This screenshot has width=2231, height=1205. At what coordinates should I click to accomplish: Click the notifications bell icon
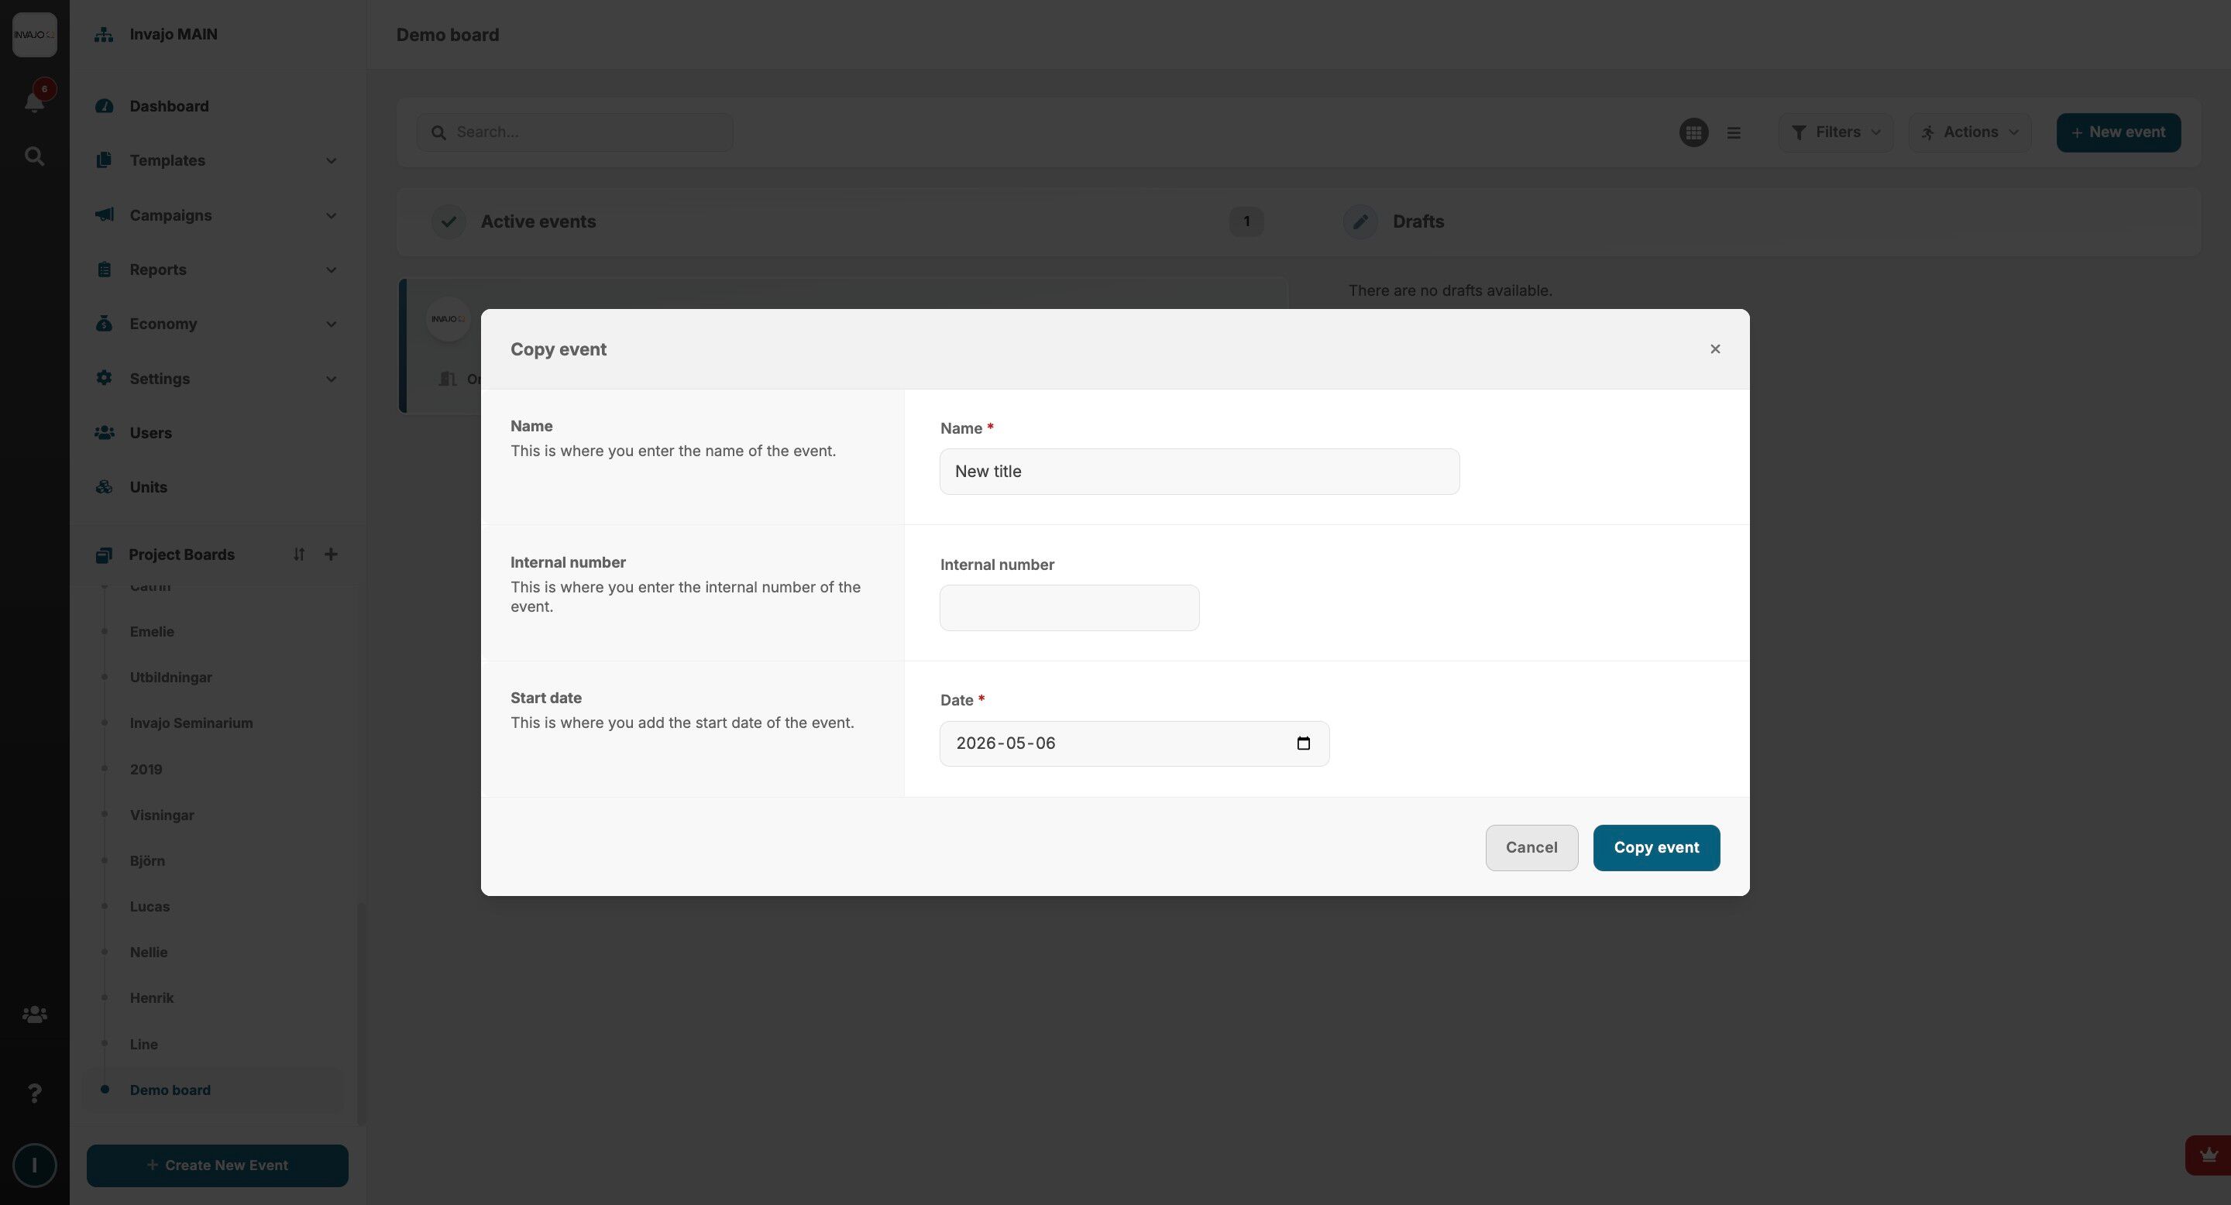click(34, 102)
